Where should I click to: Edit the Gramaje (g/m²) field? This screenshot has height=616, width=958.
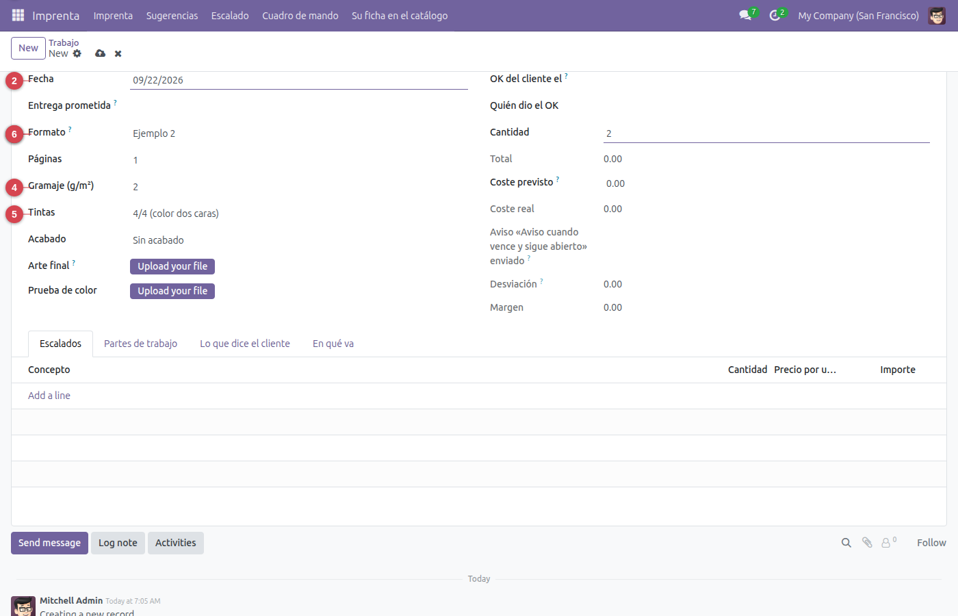click(x=299, y=187)
